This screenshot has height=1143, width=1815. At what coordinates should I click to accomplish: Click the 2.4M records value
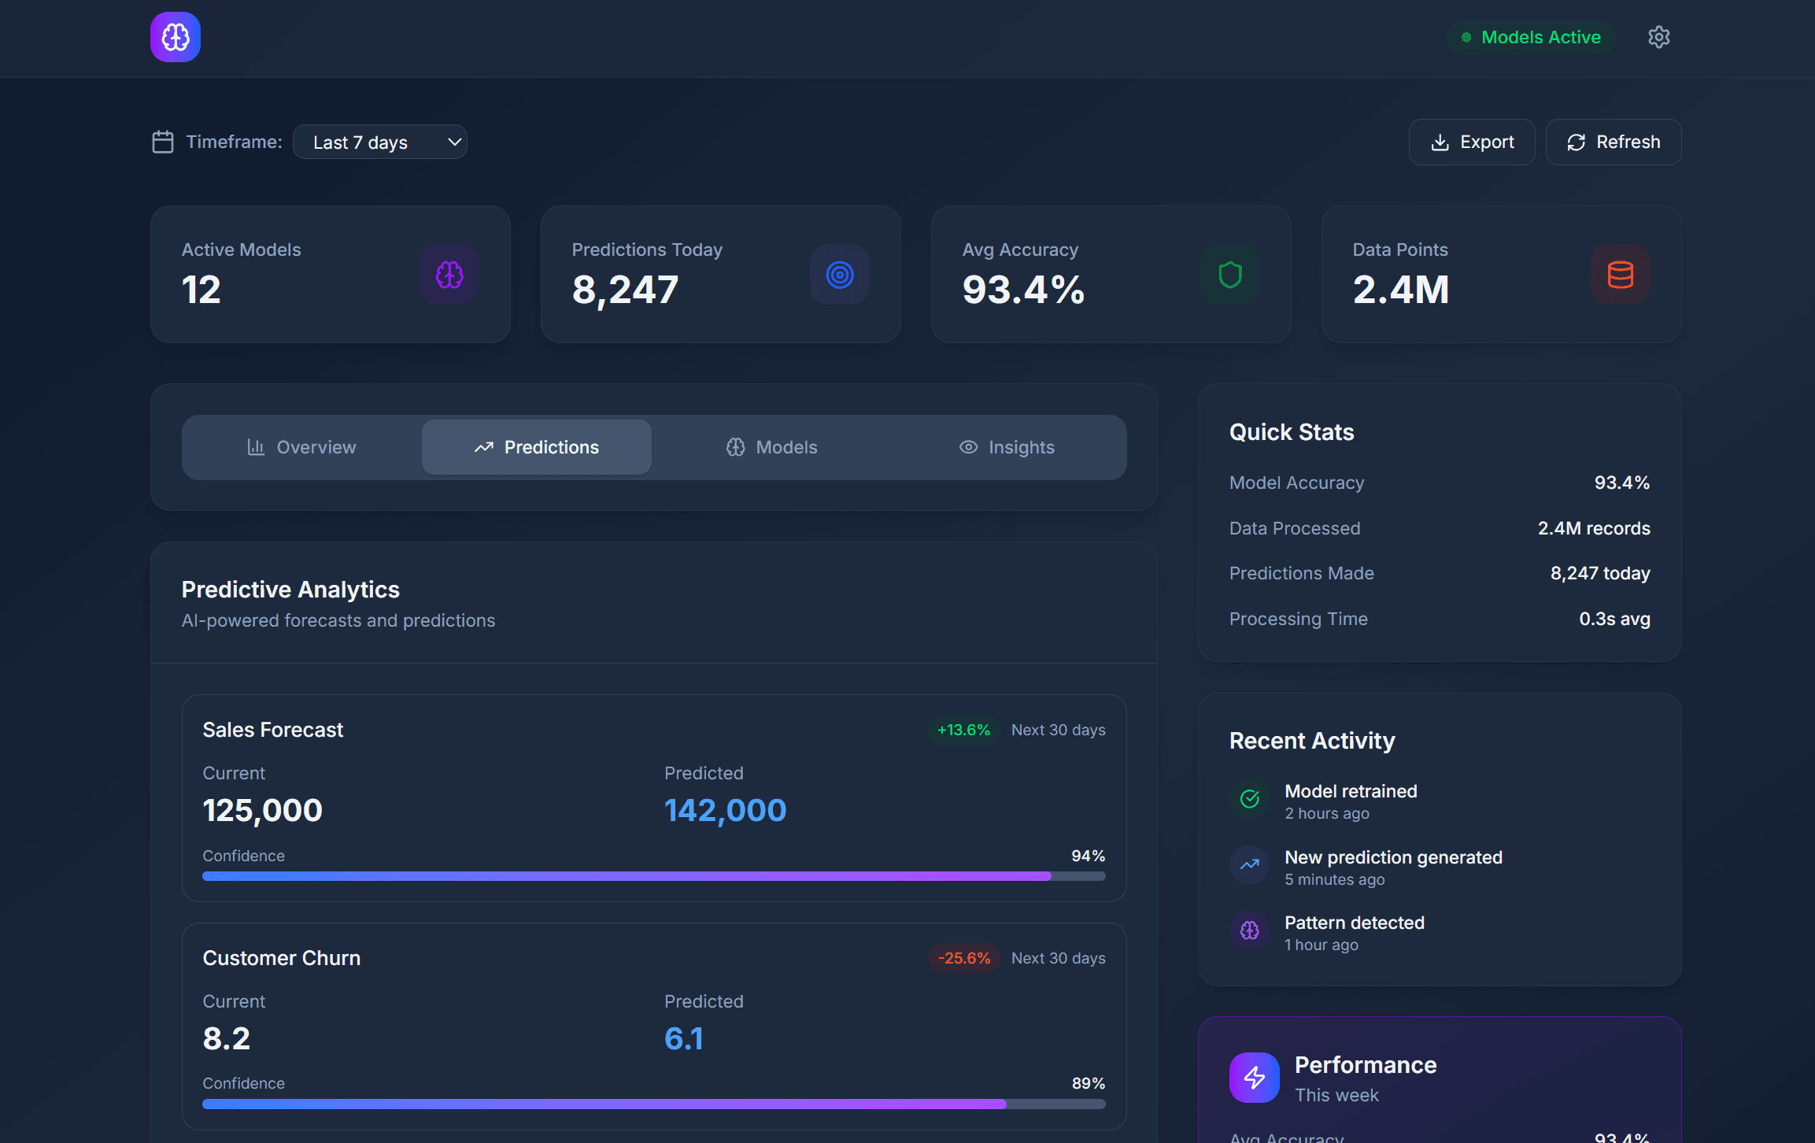click(1594, 528)
